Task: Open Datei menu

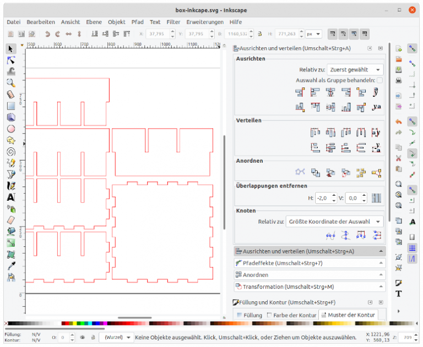Action: (x=13, y=22)
